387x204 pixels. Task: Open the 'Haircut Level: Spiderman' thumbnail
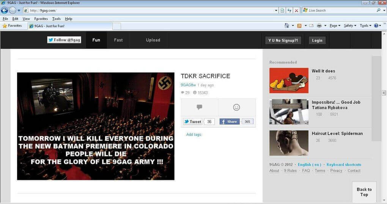pos(289,143)
